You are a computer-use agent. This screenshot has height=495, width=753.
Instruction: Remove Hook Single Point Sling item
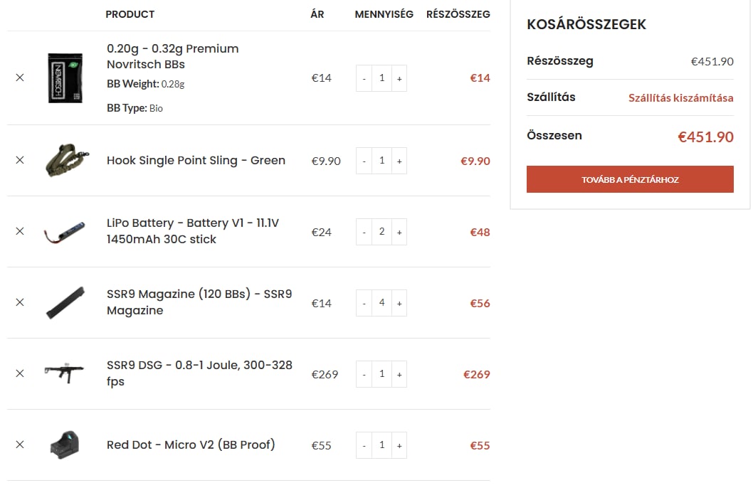point(20,160)
